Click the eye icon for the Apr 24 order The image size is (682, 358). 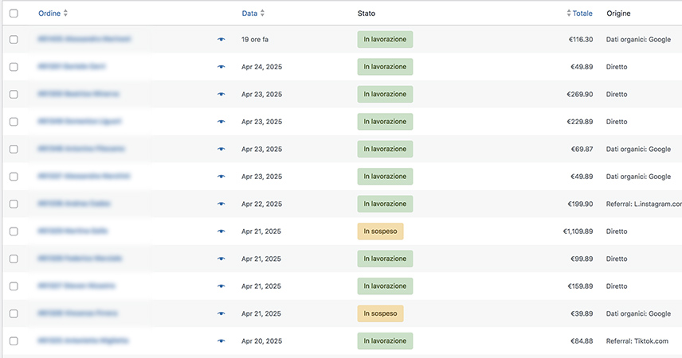point(221,67)
